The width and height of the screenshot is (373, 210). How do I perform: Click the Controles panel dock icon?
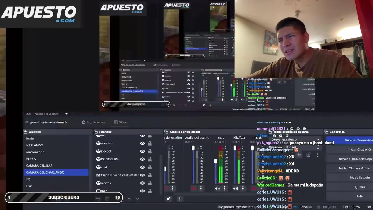click(x=326, y=132)
